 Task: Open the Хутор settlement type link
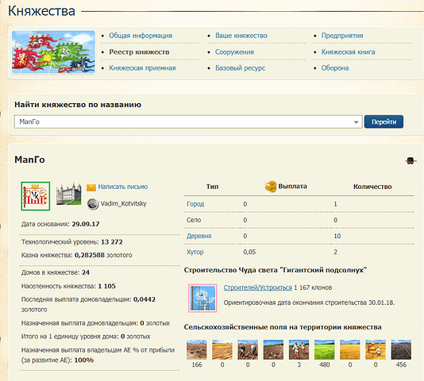[x=195, y=252]
